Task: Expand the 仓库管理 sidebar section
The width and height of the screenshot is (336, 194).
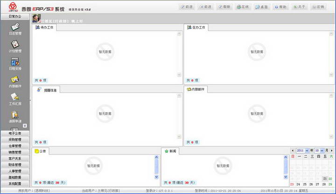Action: [15, 146]
